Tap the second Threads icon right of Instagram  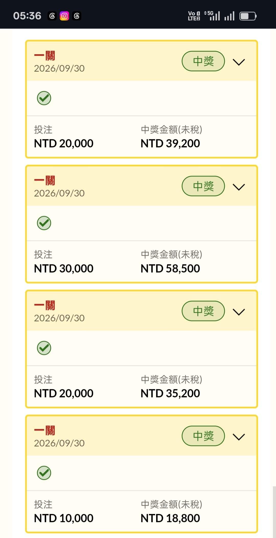pyautogui.click(x=77, y=16)
